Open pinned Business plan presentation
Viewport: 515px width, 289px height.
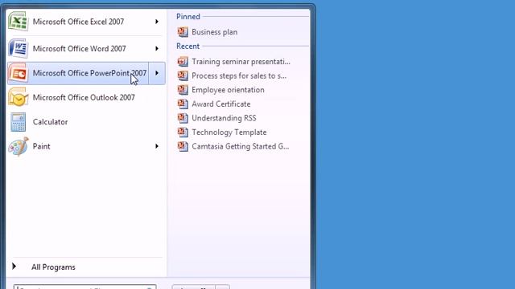point(215,32)
